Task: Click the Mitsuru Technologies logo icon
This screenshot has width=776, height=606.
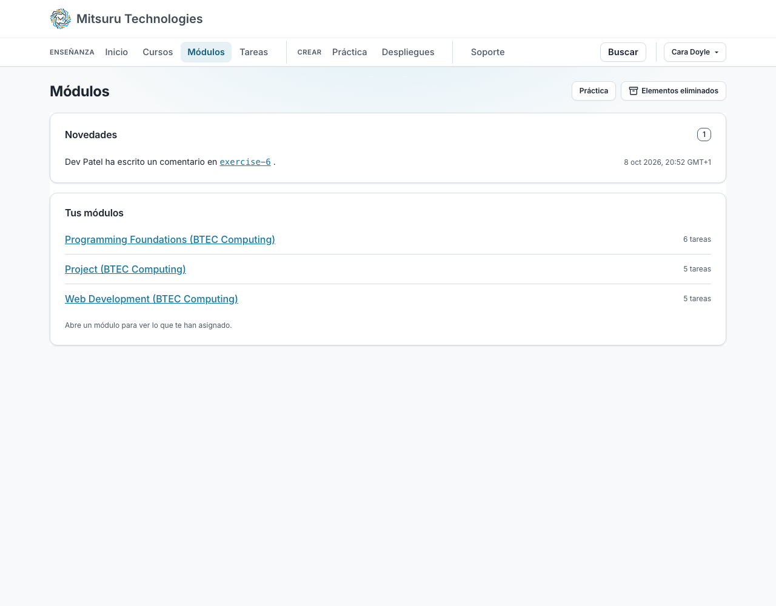Action: (61, 19)
